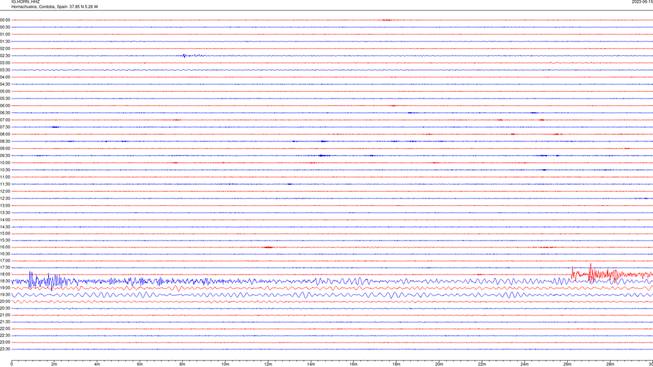Click the 28m tick on the time axis

click(x=610, y=364)
